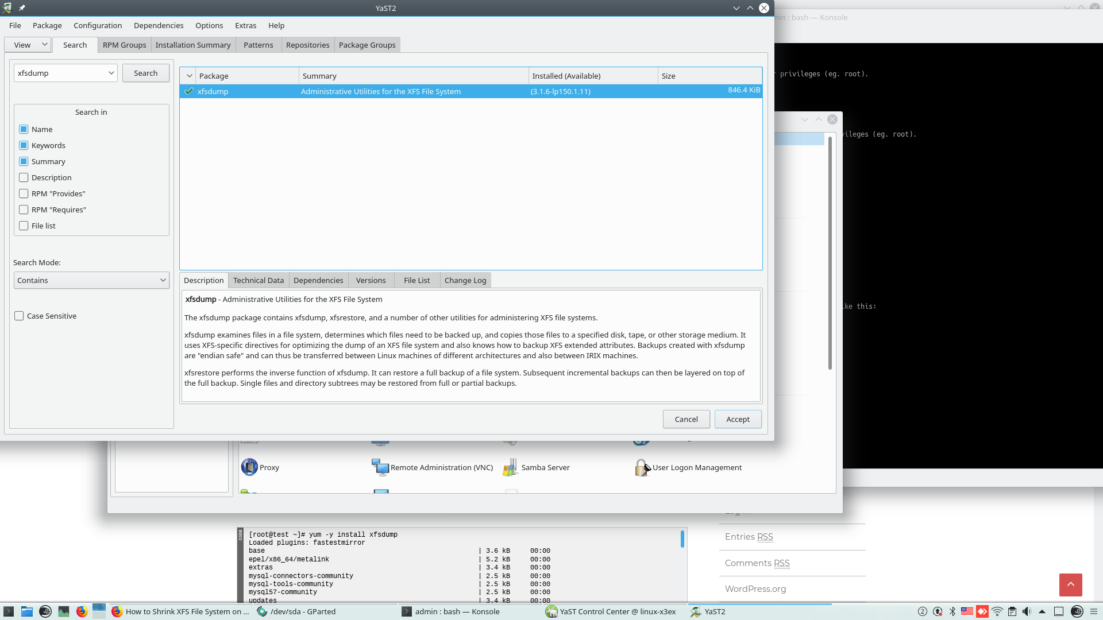Viewport: 1103px width, 620px height.
Task: Click the red scroll-to-top arrow button
Action: pos(1070,584)
